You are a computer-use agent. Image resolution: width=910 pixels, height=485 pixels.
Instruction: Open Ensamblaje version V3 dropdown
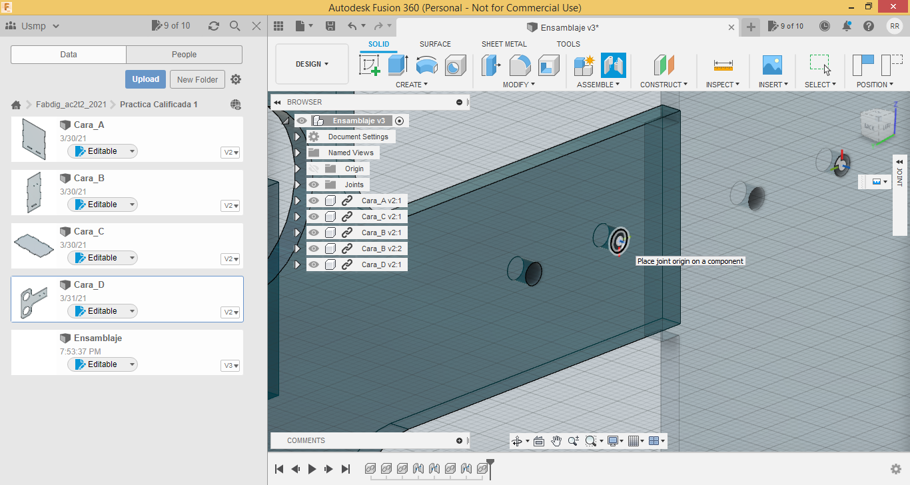click(x=231, y=366)
